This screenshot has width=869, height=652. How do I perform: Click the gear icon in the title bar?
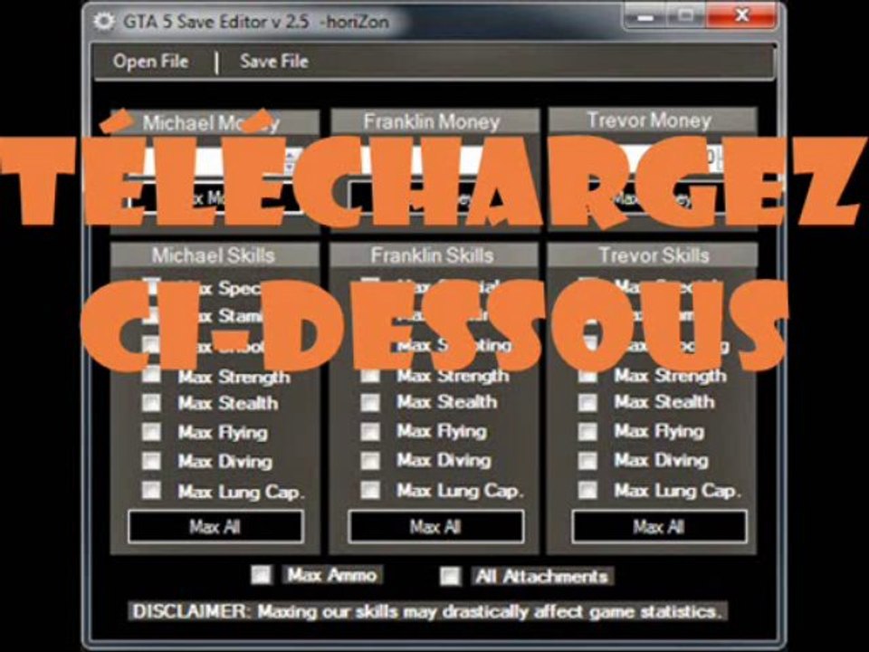[104, 21]
